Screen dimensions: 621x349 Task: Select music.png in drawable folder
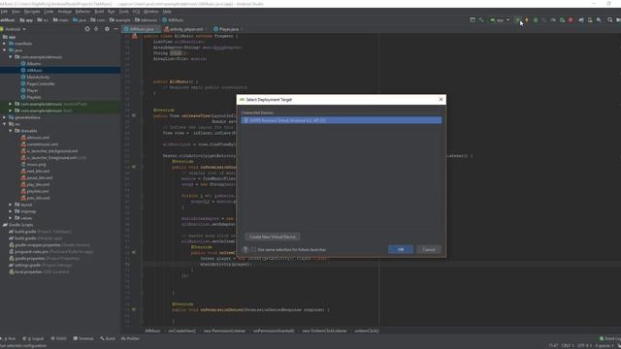36,164
